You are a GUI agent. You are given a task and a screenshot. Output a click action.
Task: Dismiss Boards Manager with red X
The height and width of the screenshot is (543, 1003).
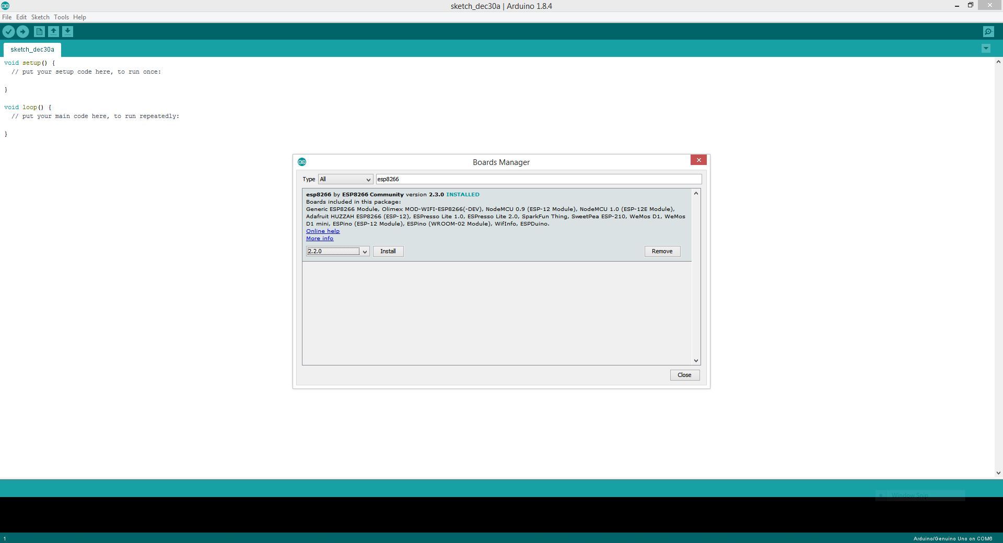698,160
